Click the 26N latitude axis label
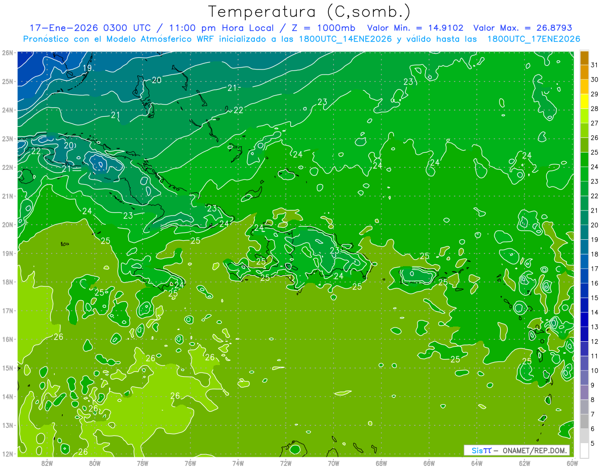Screen dimensions: 608x470 click(8, 53)
